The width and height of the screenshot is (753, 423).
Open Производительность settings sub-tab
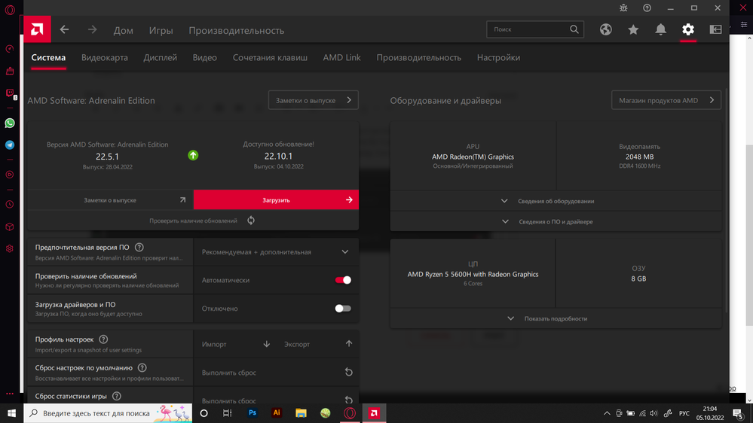click(x=419, y=57)
